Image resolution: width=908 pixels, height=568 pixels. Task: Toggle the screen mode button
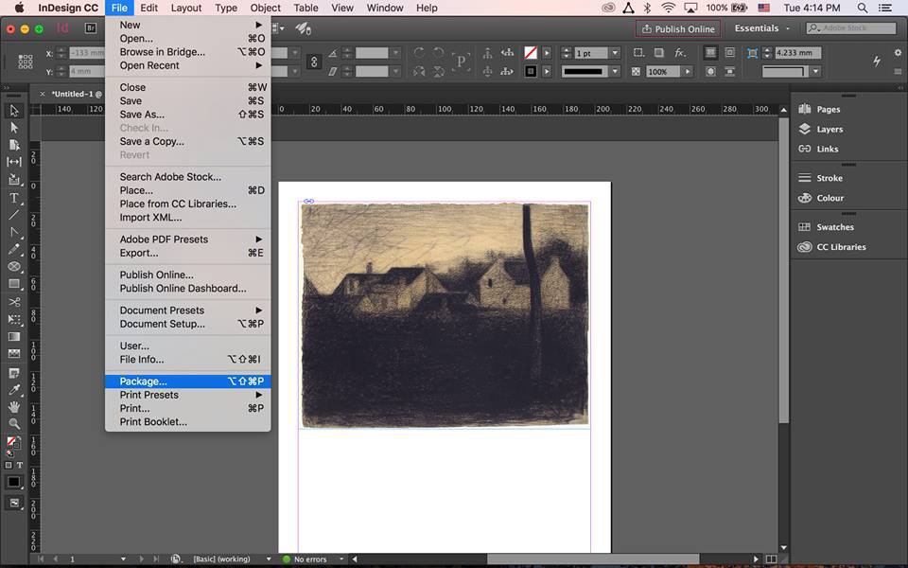[x=14, y=503]
